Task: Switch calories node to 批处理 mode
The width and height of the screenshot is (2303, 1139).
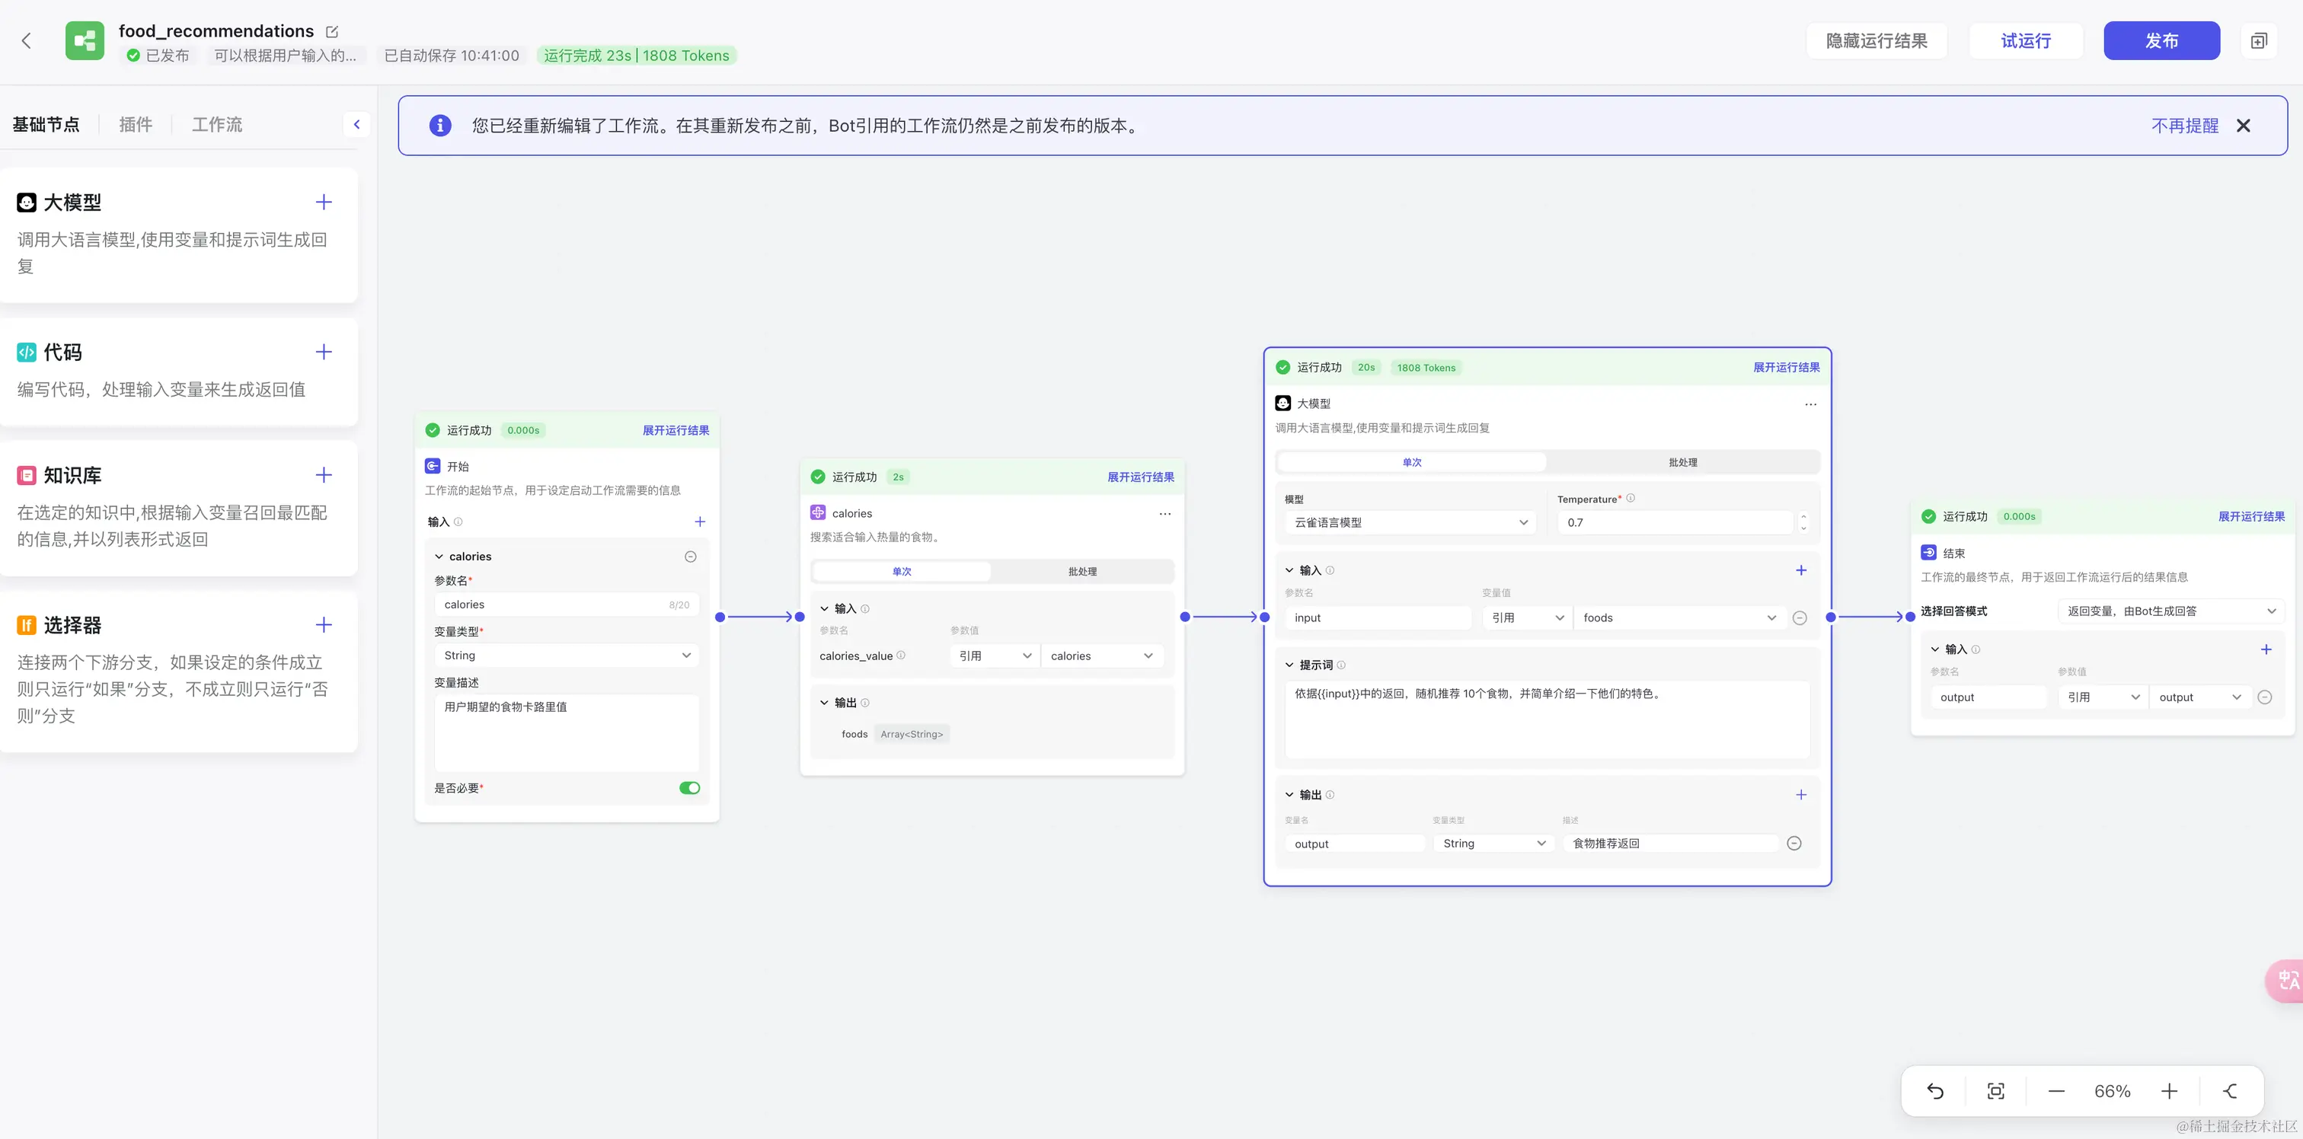Action: (1081, 571)
